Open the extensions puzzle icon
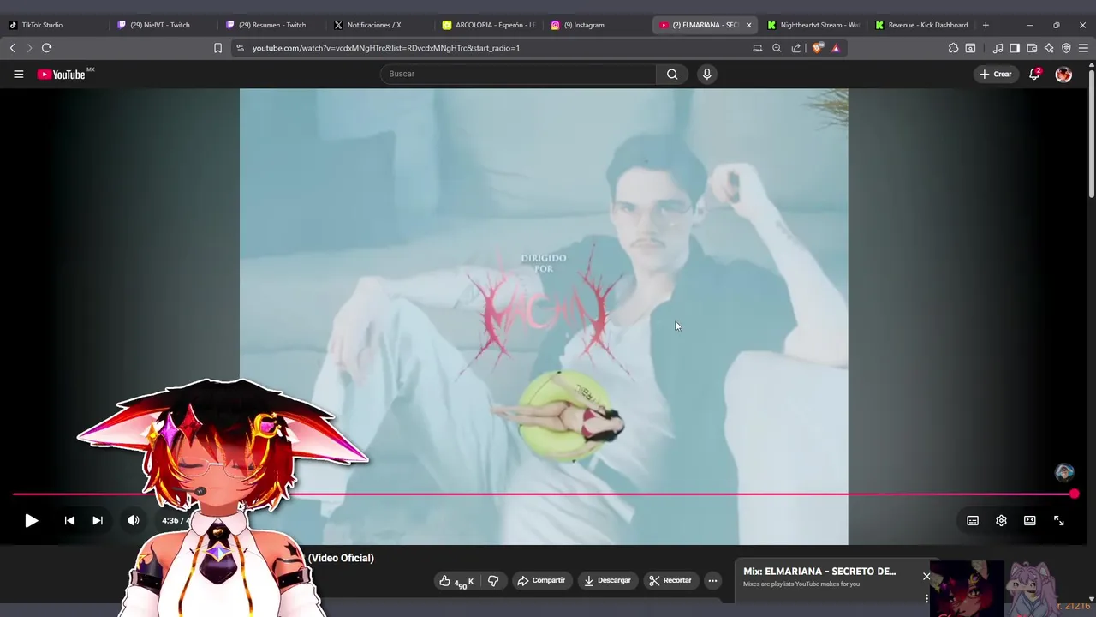This screenshot has width=1096, height=617. tap(953, 48)
